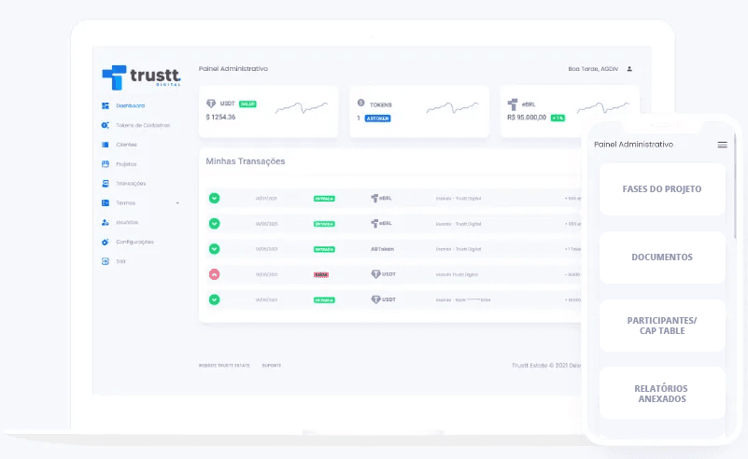Expand the ARToken transaction row chevron
This screenshot has height=459, width=748.
point(214,249)
